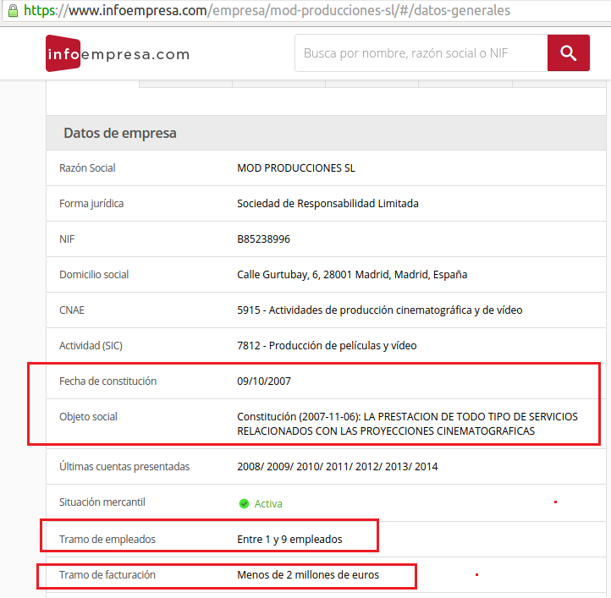
Task: Click the list of presented account years
Action: [337, 467]
